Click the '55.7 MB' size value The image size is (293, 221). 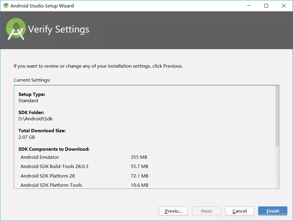point(139,166)
